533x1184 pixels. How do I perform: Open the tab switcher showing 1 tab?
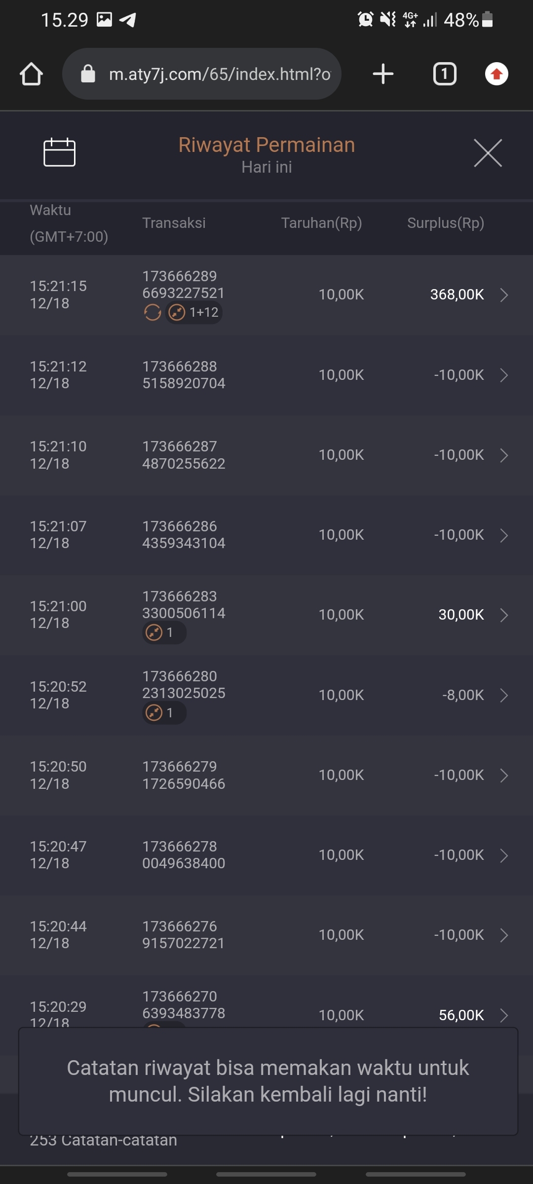(x=444, y=74)
